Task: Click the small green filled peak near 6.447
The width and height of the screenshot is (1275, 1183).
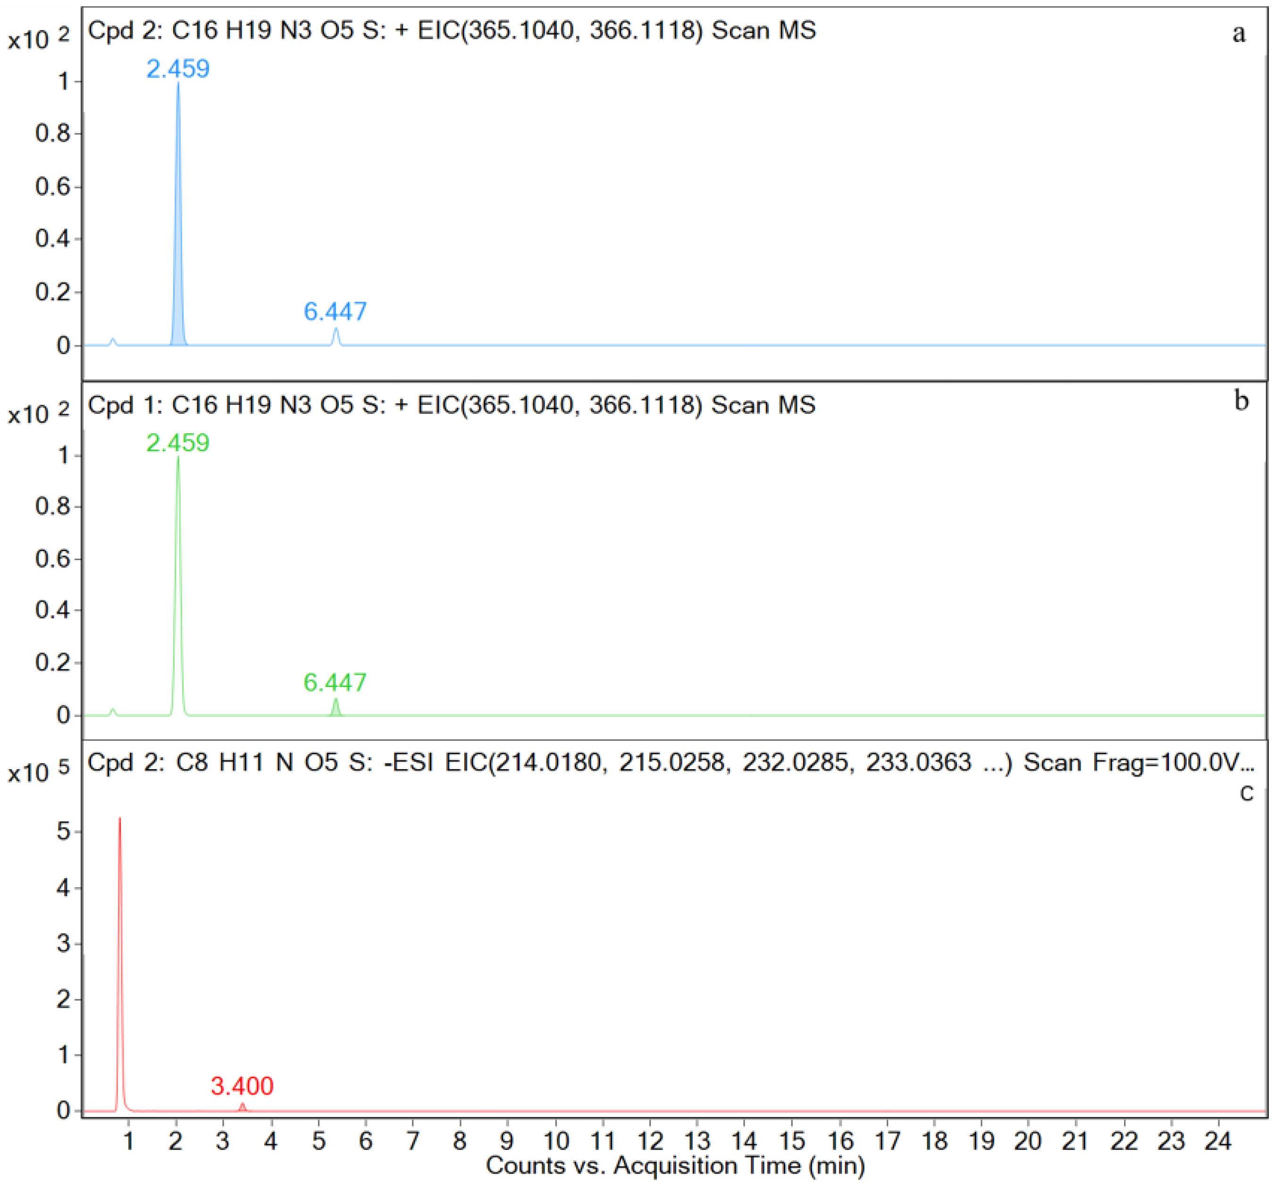Action: tap(336, 709)
